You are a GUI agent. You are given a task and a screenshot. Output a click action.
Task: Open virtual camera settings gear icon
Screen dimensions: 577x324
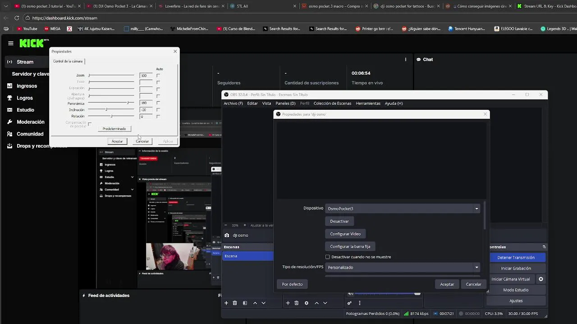click(x=541, y=279)
